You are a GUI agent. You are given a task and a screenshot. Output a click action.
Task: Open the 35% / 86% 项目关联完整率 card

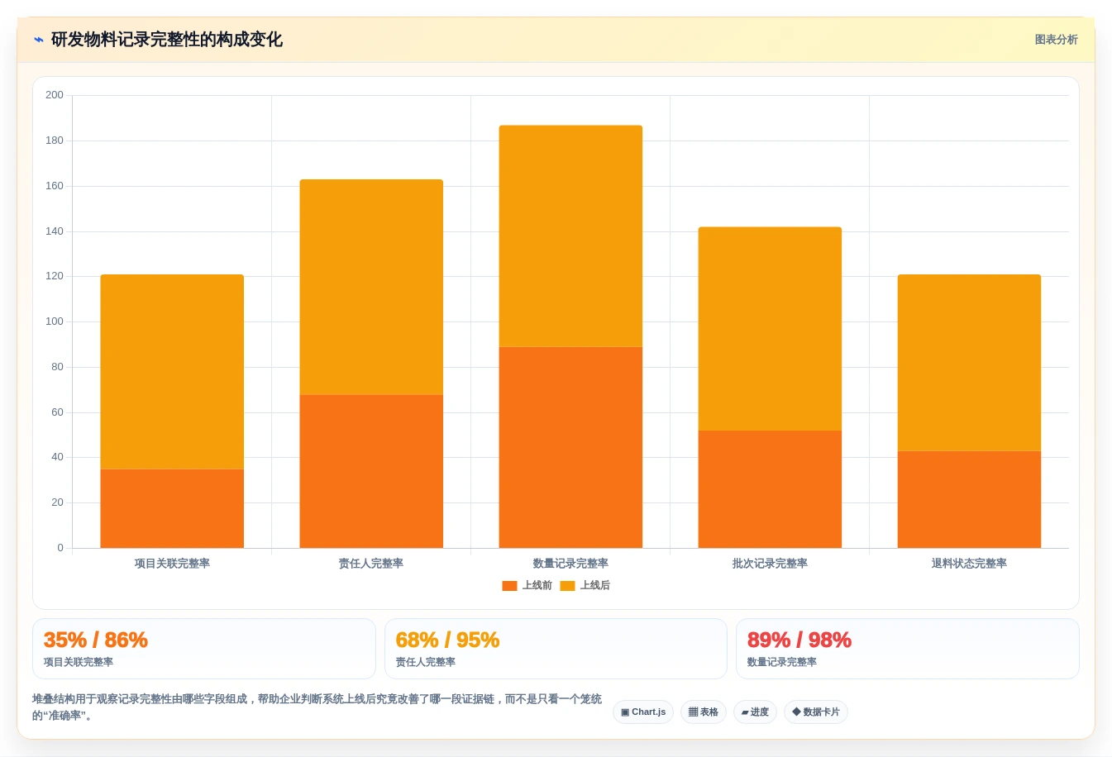tap(203, 649)
